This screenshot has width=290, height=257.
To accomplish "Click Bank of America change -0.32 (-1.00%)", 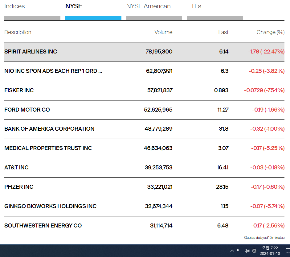I will 267,129.
